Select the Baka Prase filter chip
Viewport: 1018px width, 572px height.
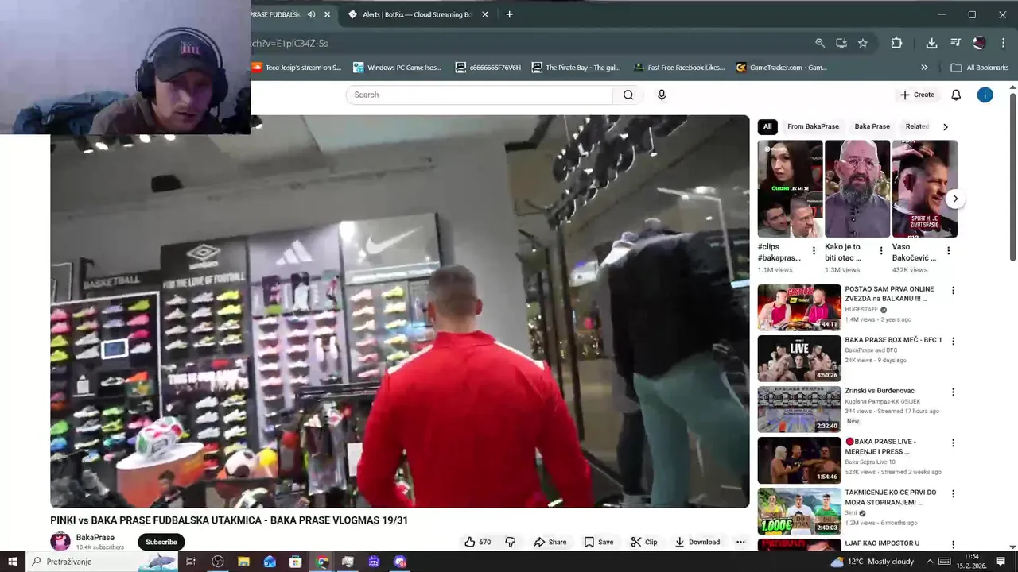click(x=872, y=126)
